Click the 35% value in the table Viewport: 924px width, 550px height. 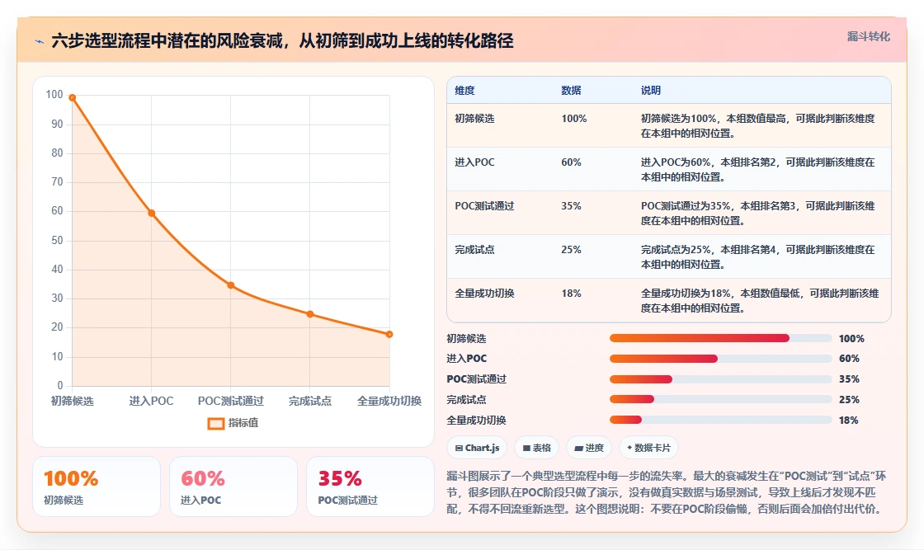571,205
